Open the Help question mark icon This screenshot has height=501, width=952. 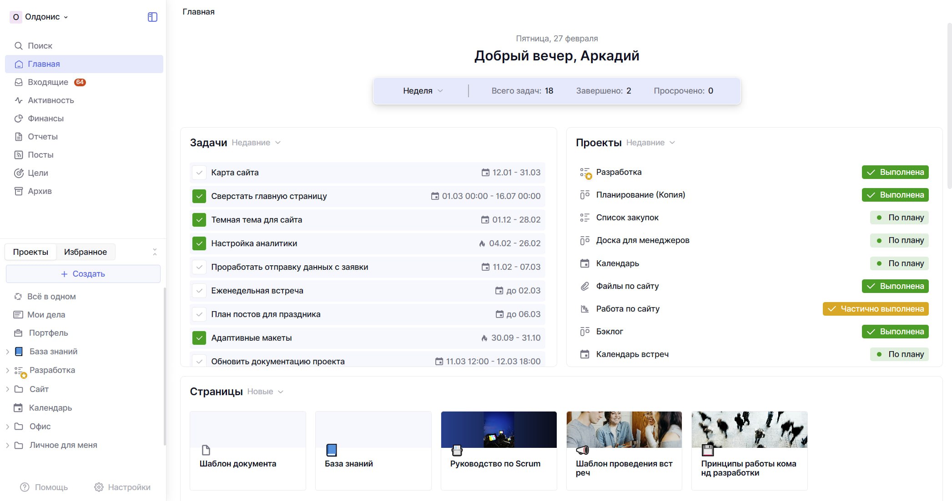tap(25, 487)
